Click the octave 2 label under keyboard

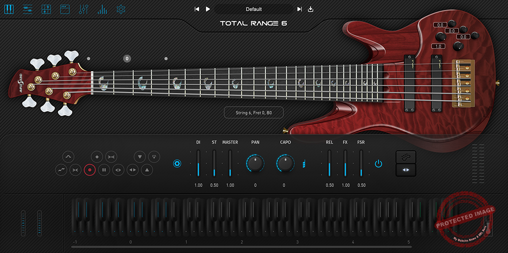[242, 242]
